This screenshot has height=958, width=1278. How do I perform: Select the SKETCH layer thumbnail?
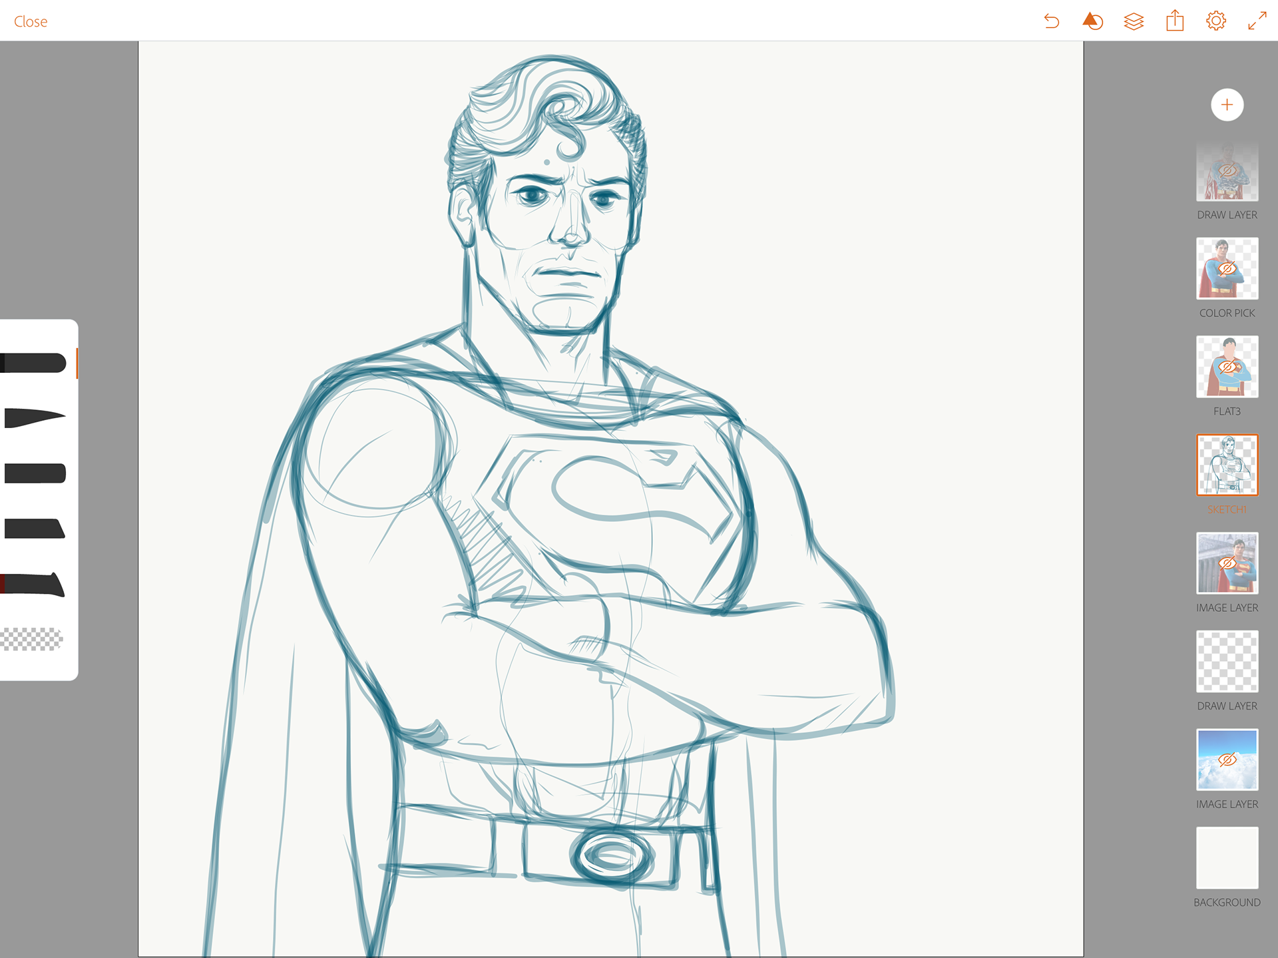click(x=1227, y=465)
